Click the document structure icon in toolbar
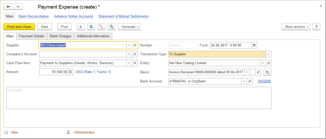326x139 pixels. point(112,27)
